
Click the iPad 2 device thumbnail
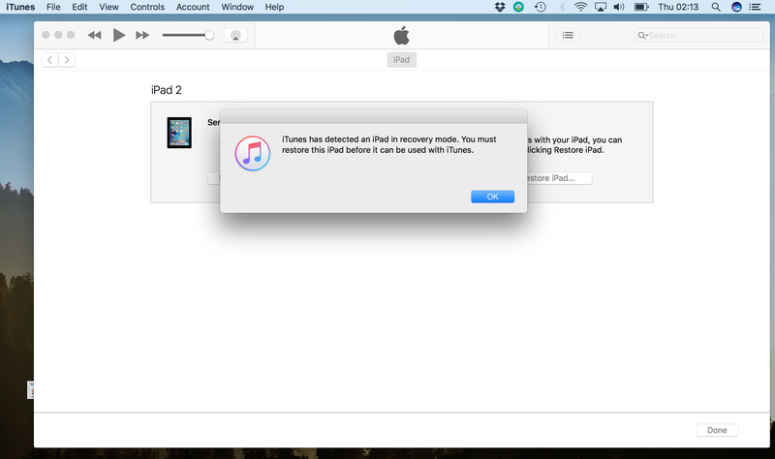[179, 133]
